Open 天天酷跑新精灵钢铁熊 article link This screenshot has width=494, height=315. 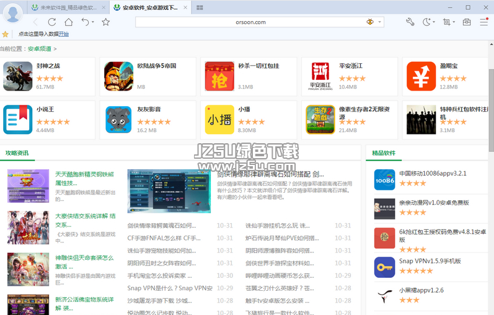pyautogui.click(x=85, y=179)
